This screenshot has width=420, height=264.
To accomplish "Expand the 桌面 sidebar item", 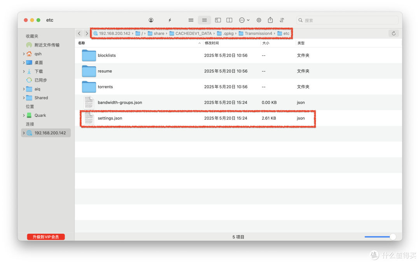I will point(24,63).
